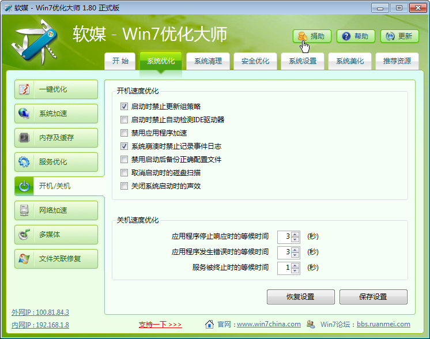Open the 系统设置 tab

coord(303,61)
